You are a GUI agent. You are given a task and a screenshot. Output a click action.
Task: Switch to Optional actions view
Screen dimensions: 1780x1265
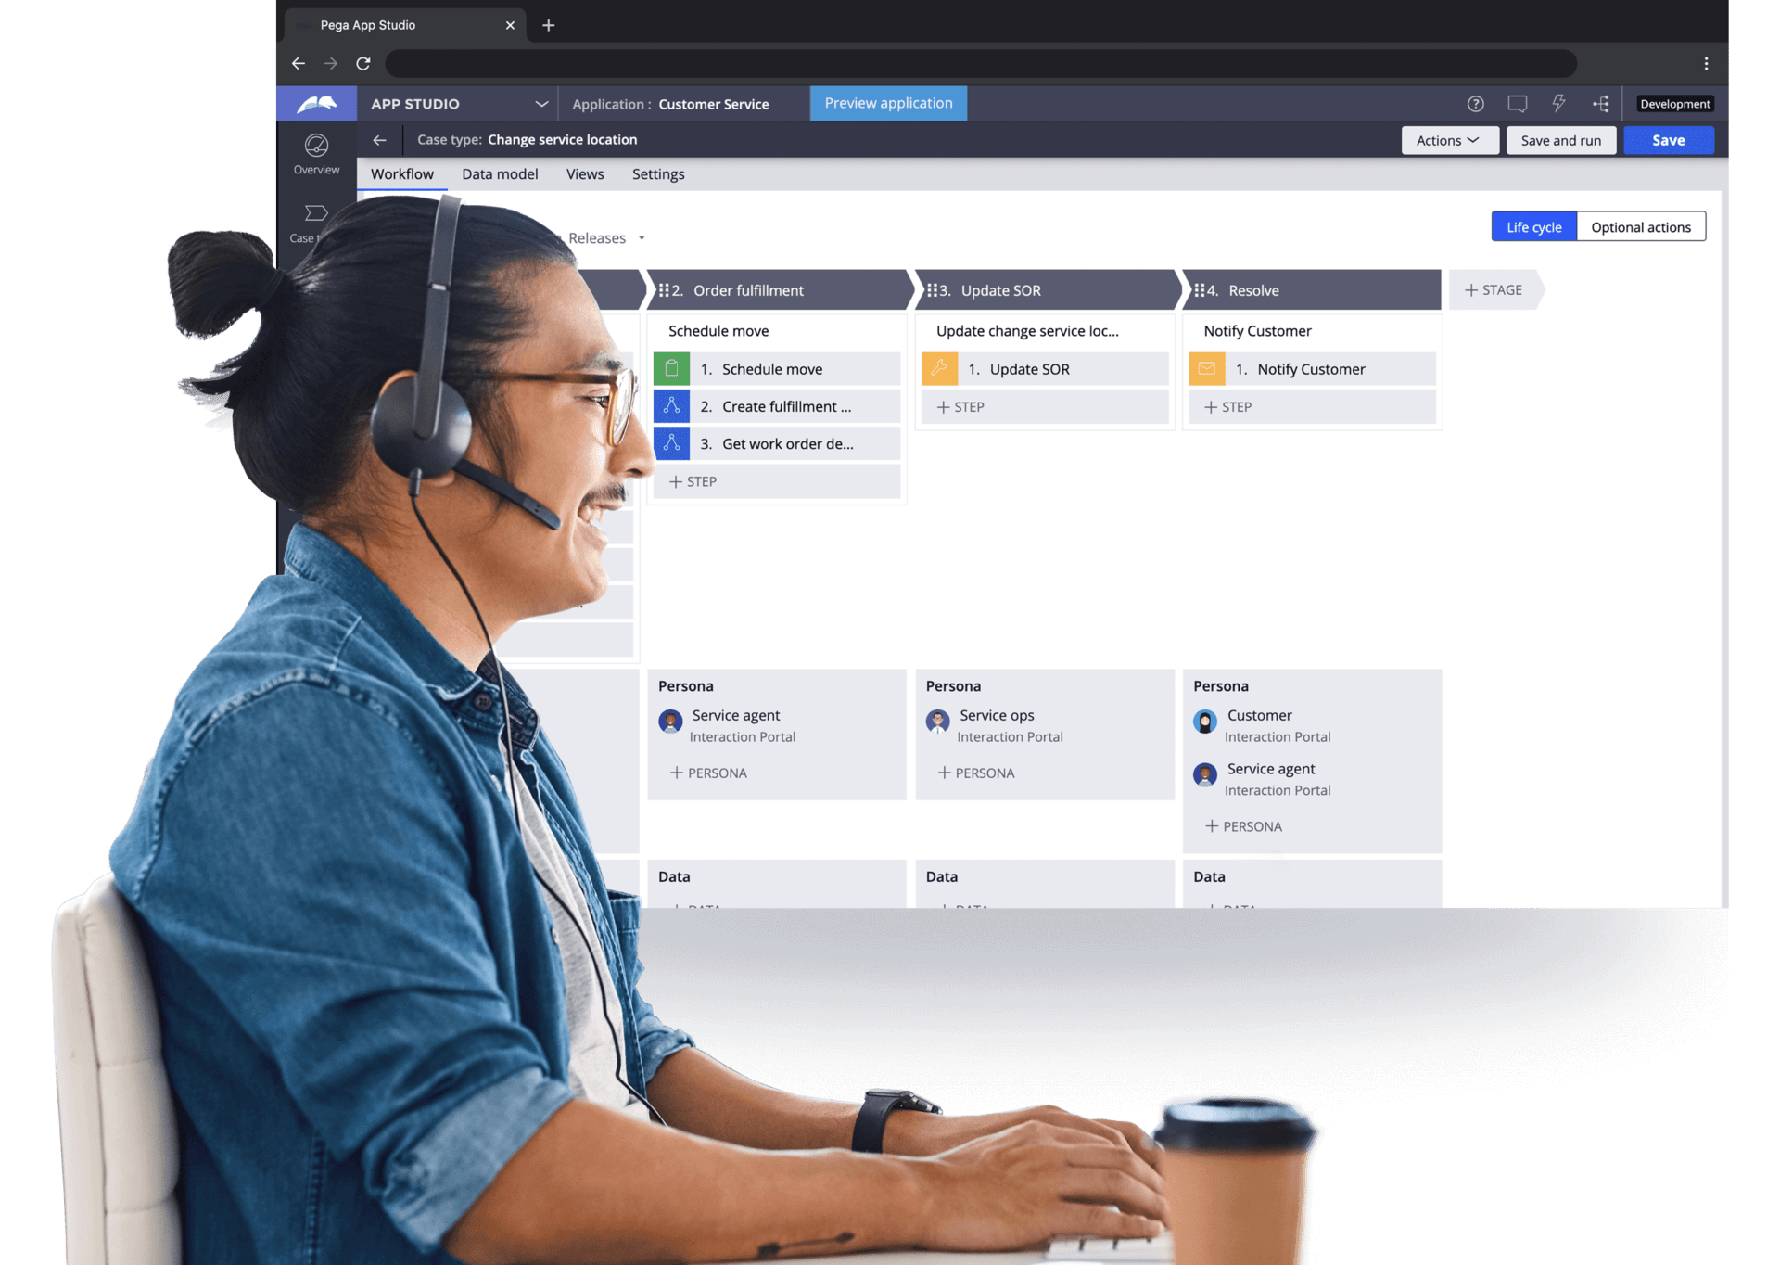click(x=1641, y=227)
